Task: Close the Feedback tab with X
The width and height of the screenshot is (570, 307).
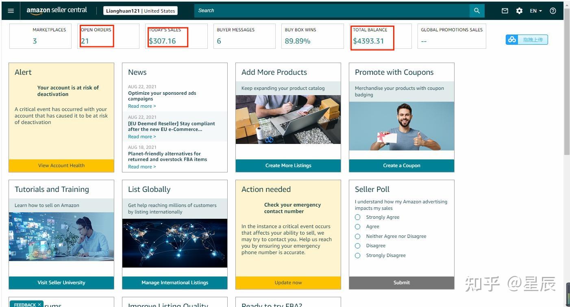Action: 39,304
